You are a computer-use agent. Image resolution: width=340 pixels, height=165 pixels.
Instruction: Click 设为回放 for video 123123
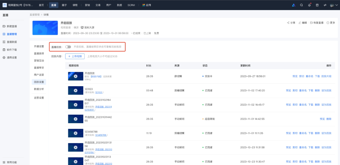pos(326,90)
